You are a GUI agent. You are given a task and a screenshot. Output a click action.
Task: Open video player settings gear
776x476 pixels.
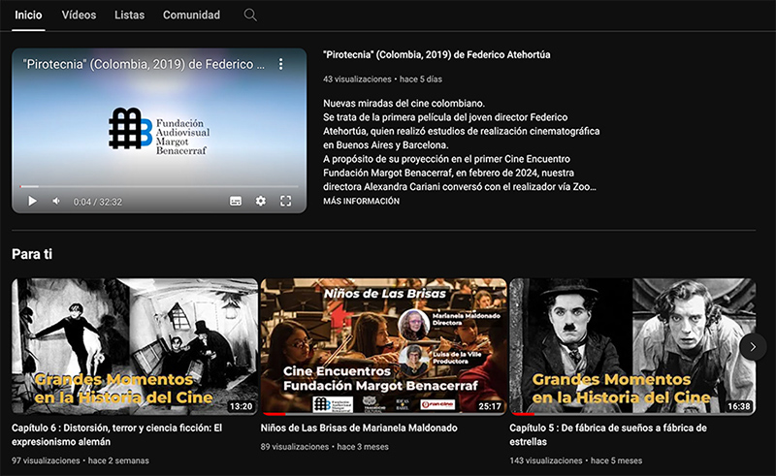point(260,201)
